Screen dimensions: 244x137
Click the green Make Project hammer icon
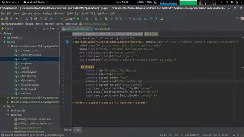[61, 19]
